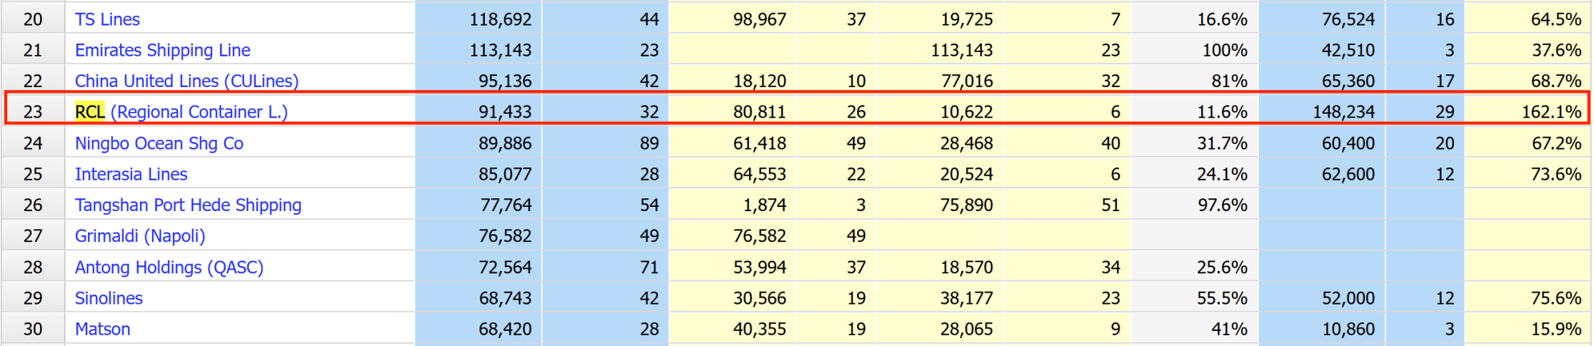This screenshot has width=1594, height=346.
Task: Open the Interasia Lines link
Action: [x=131, y=174]
